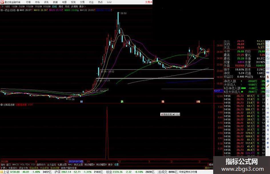Select the VOL-TDX indicator tab

(x=25, y=165)
